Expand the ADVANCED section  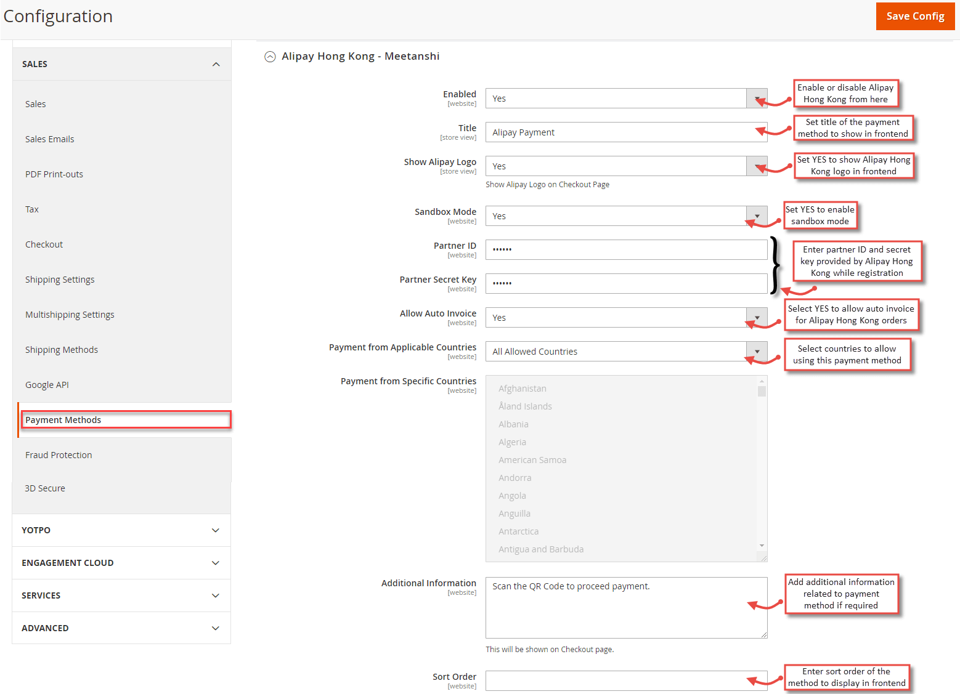(x=121, y=628)
